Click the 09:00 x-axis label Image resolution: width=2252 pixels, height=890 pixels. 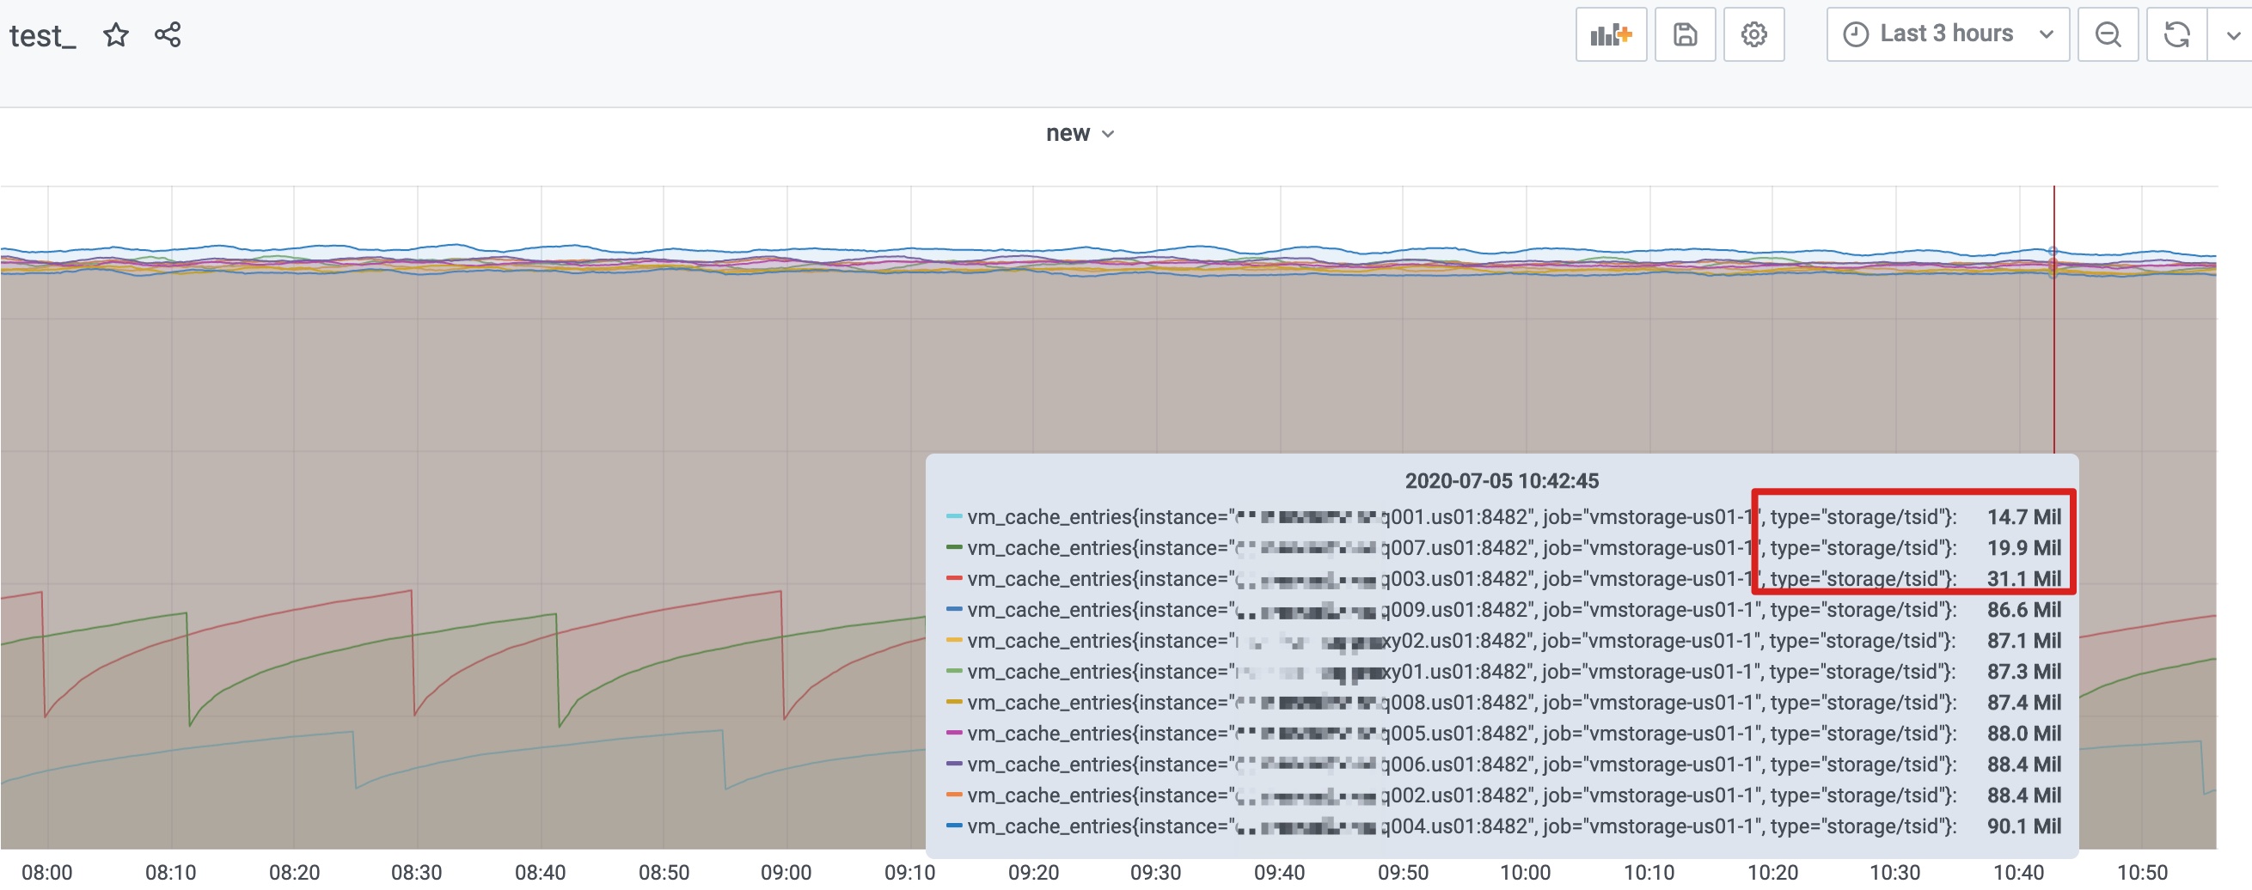pos(786,873)
